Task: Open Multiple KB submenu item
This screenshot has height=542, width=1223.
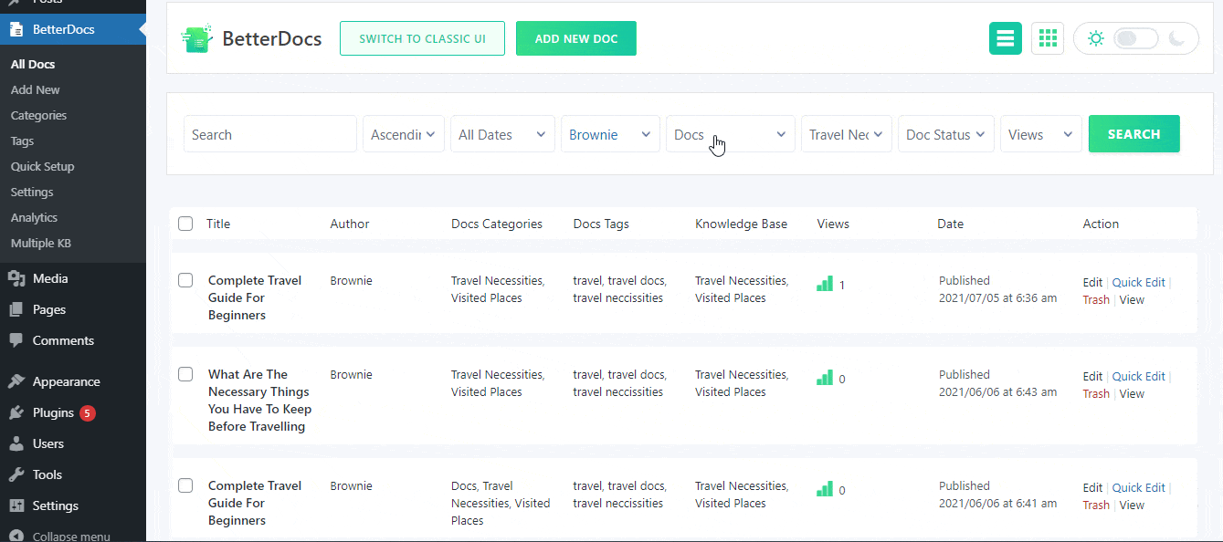Action: click(x=41, y=243)
